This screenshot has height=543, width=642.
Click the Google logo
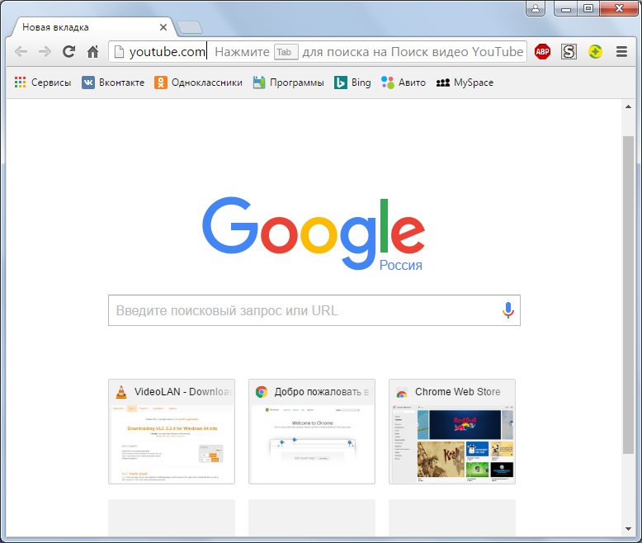(314, 234)
